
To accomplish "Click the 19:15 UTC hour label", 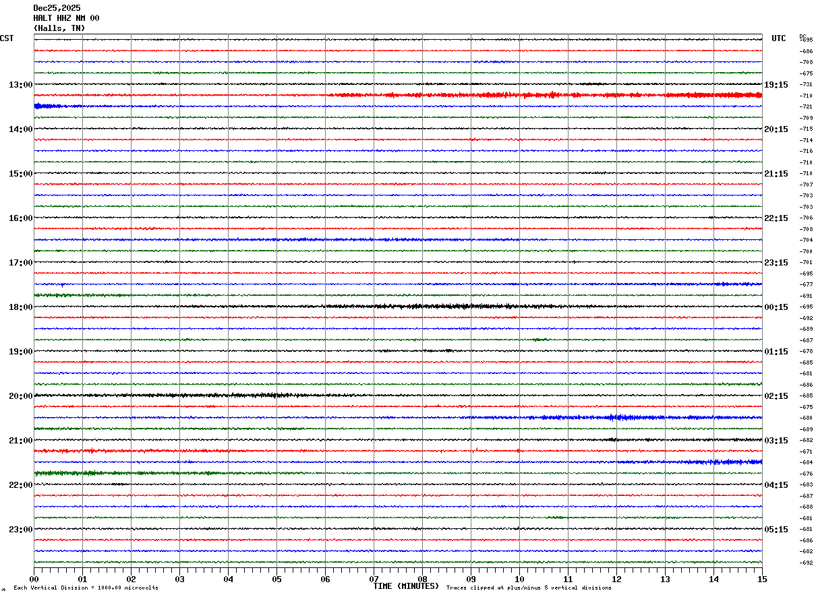I will click(776, 85).
